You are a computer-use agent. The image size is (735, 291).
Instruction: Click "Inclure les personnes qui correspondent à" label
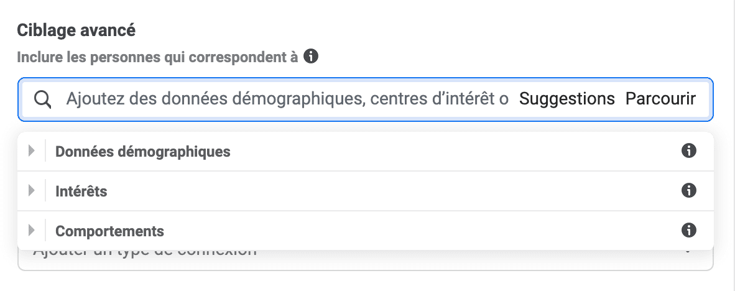click(x=157, y=58)
